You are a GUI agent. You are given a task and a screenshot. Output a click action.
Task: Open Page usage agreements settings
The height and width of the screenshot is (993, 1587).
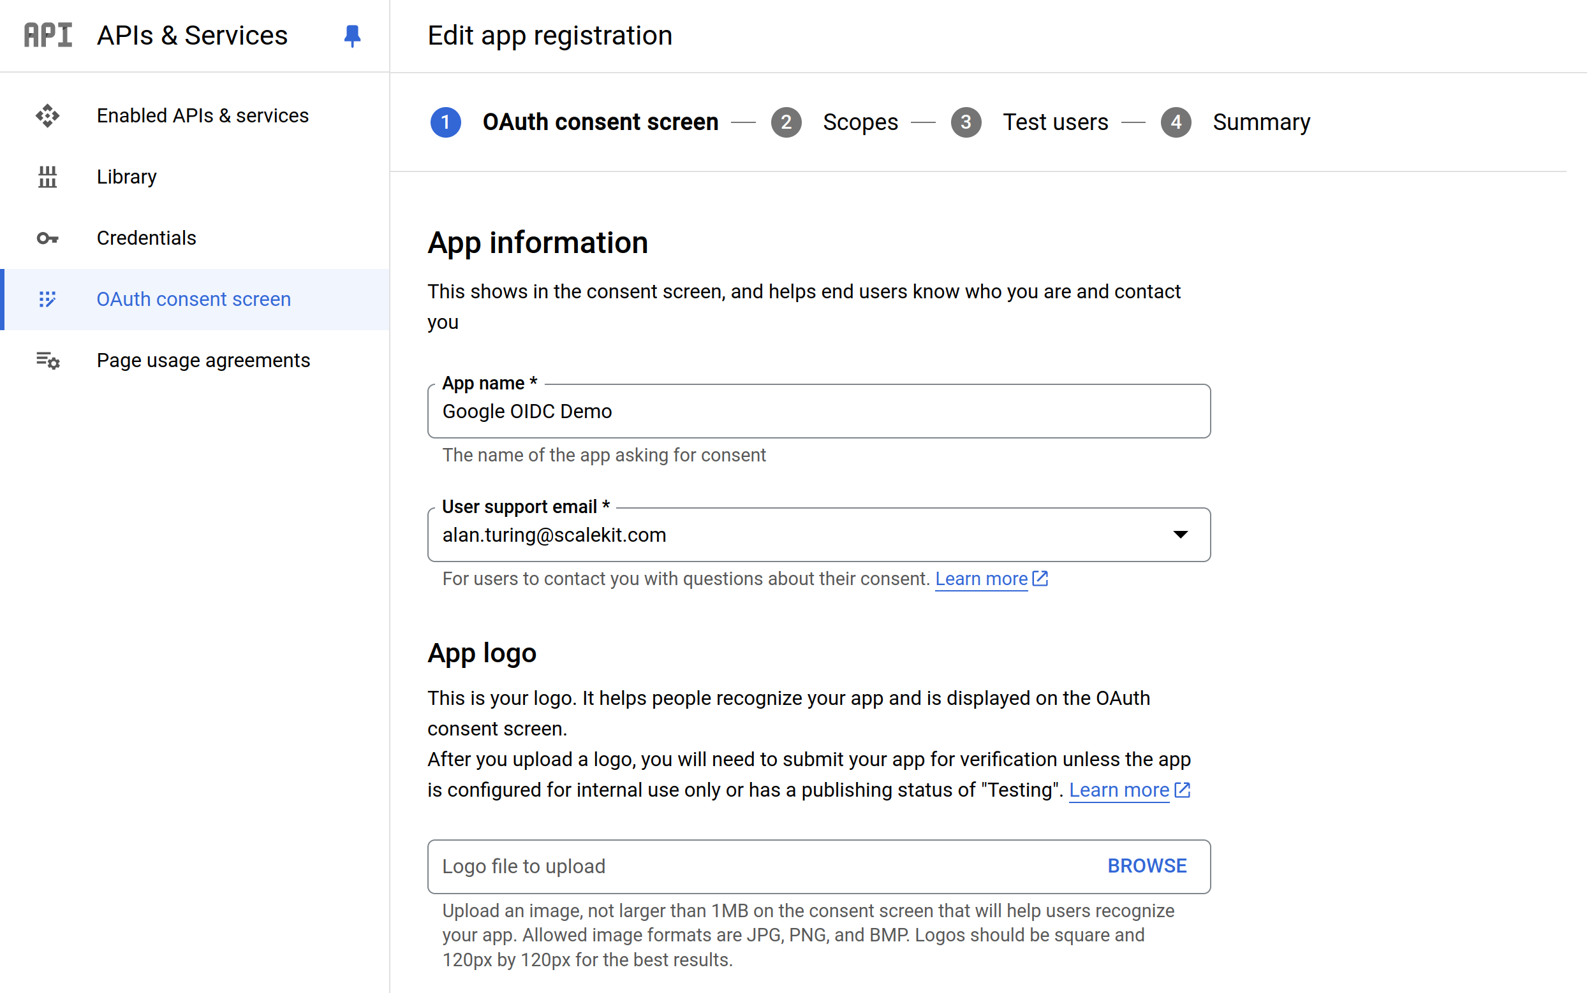[x=203, y=360]
